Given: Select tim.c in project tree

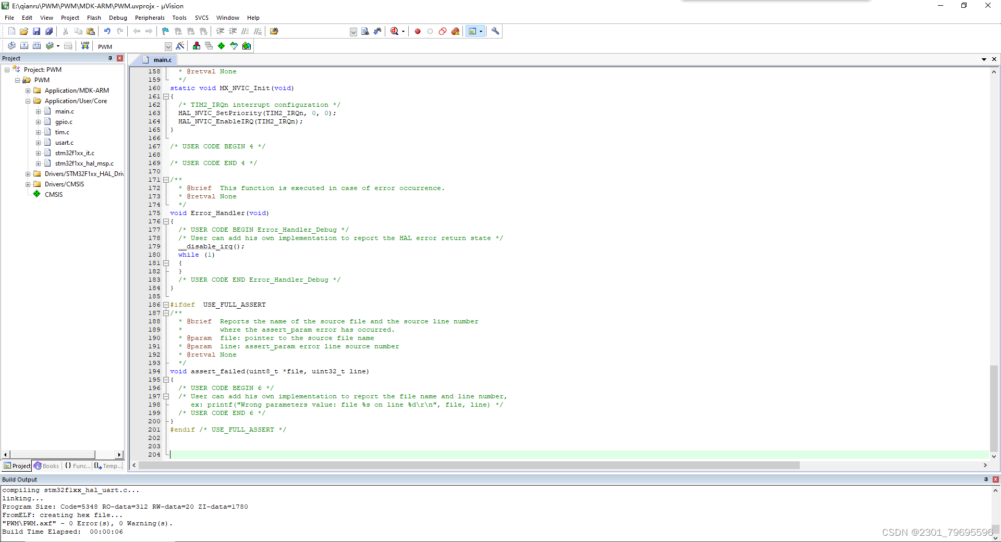Looking at the screenshot, I should (x=62, y=132).
